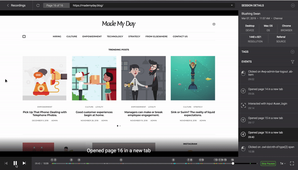Jump to timeline marker 6
The width and height of the screenshot is (298, 170).
coord(173,160)
